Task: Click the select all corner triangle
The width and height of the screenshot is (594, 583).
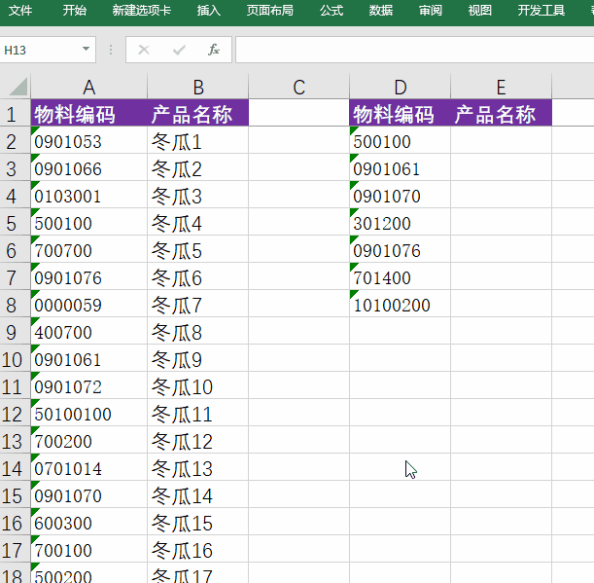Action: click(x=17, y=87)
